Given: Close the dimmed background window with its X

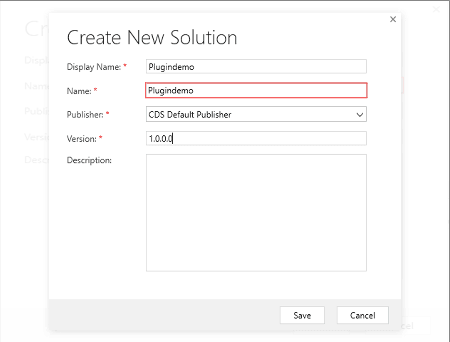Looking at the screenshot, I should [x=436, y=9].
